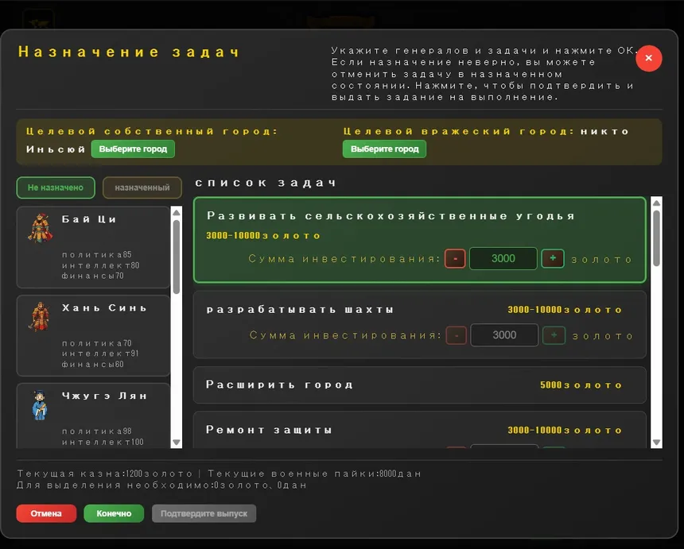Click the Отмена button

(46, 513)
